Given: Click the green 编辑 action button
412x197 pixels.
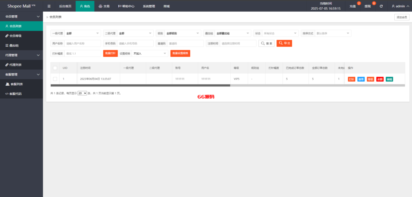Looking at the screenshot, I should click(389, 79).
